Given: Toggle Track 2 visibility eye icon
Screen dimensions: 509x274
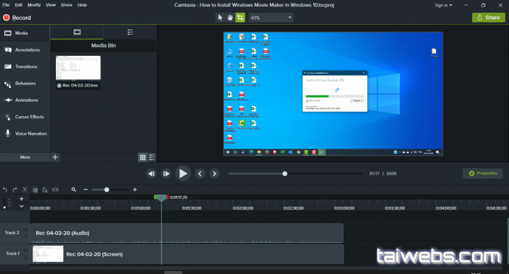Looking at the screenshot, I should (x=26, y=230).
